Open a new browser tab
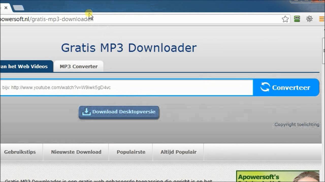The image size is (325, 182). (18, 8)
